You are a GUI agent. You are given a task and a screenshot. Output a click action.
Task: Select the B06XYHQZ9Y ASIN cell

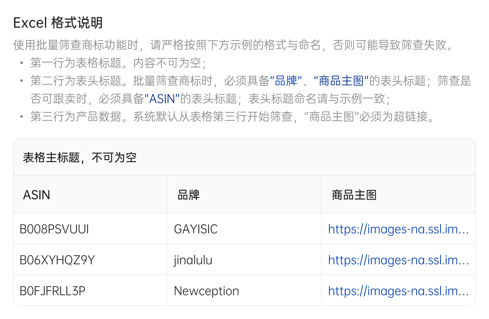[x=57, y=260]
